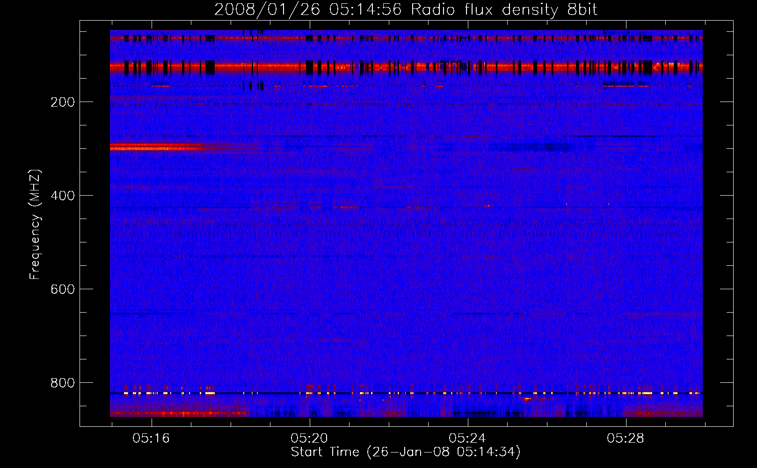The height and width of the screenshot is (468, 757).
Task: Click the 05:16 time tick label
Action: 151,439
